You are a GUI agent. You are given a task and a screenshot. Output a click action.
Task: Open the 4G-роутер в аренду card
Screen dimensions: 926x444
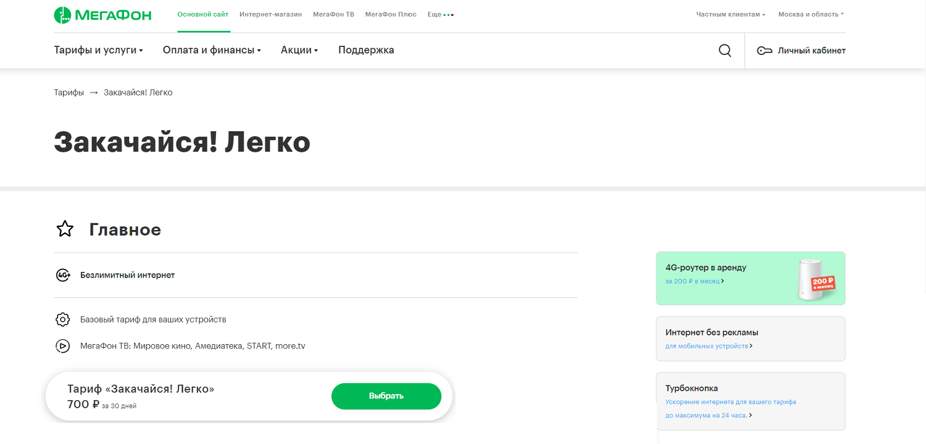pos(751,278)
